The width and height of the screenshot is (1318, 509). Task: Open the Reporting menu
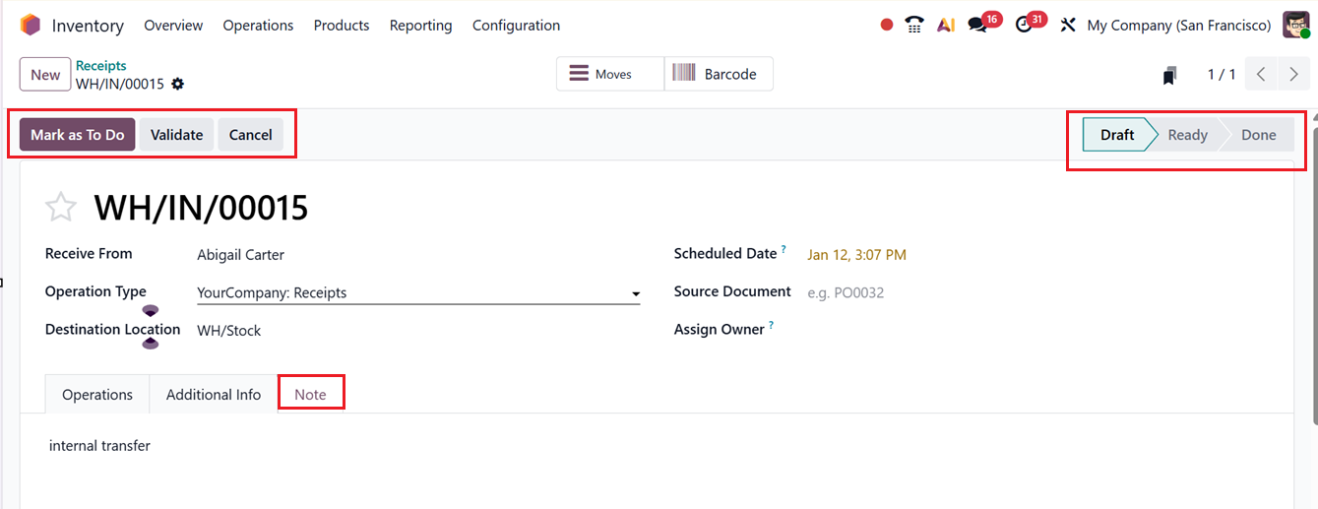click(420, 26)
